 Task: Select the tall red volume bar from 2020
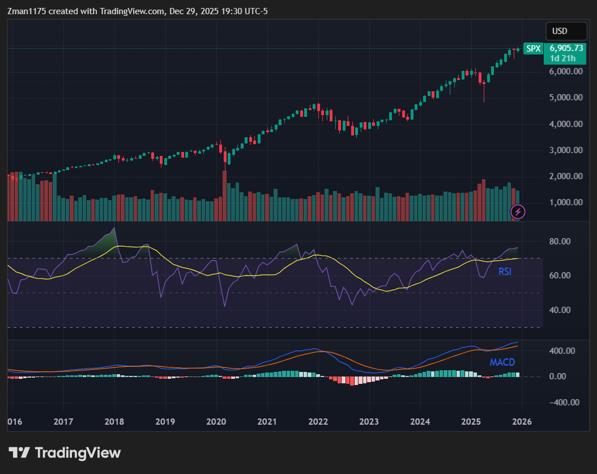(x=224, y=193)
